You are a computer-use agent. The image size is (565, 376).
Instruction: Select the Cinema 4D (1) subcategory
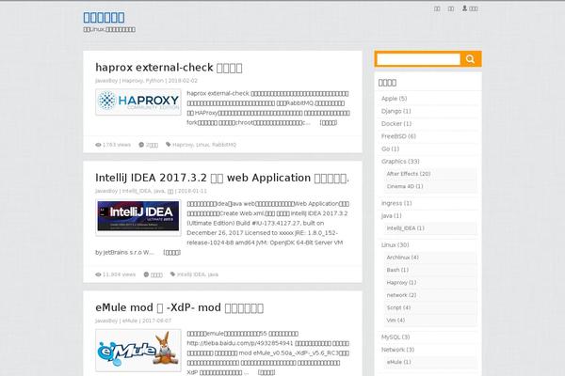point(405,186)
